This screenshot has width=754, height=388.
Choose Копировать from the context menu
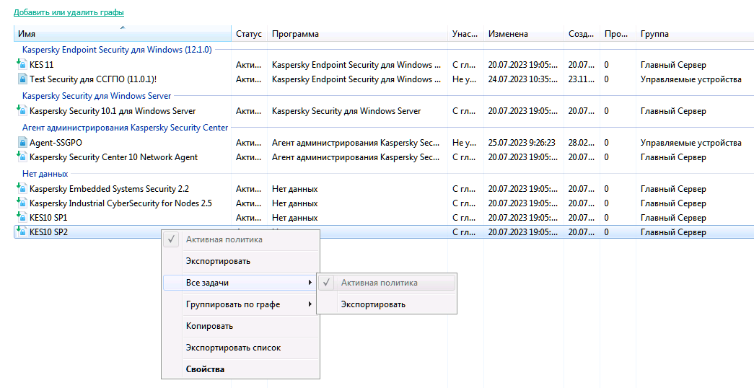[x=209, y=326]
